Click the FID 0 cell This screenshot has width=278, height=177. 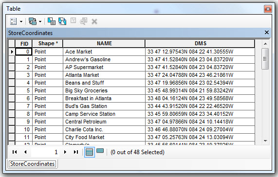(24, 52)
